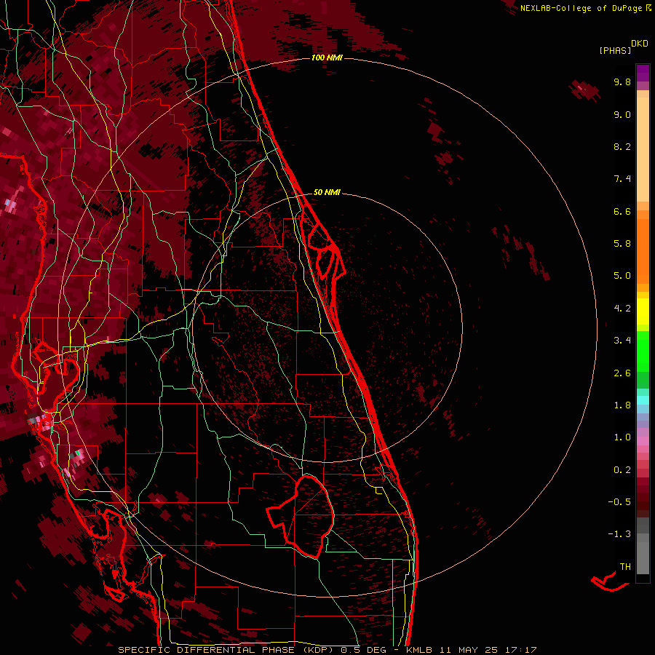Click the 50 NMI range ring label
The image size is (655, 655).
(327, 192)
